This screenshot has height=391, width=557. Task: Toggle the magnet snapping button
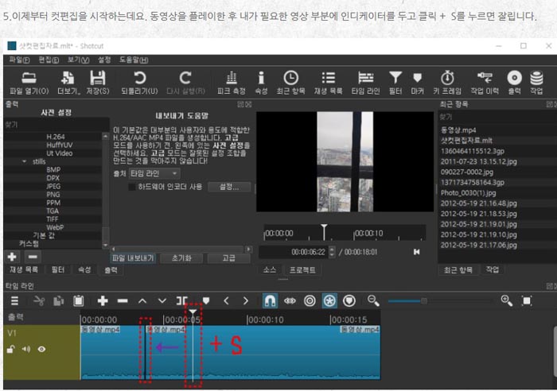(270, 301)
